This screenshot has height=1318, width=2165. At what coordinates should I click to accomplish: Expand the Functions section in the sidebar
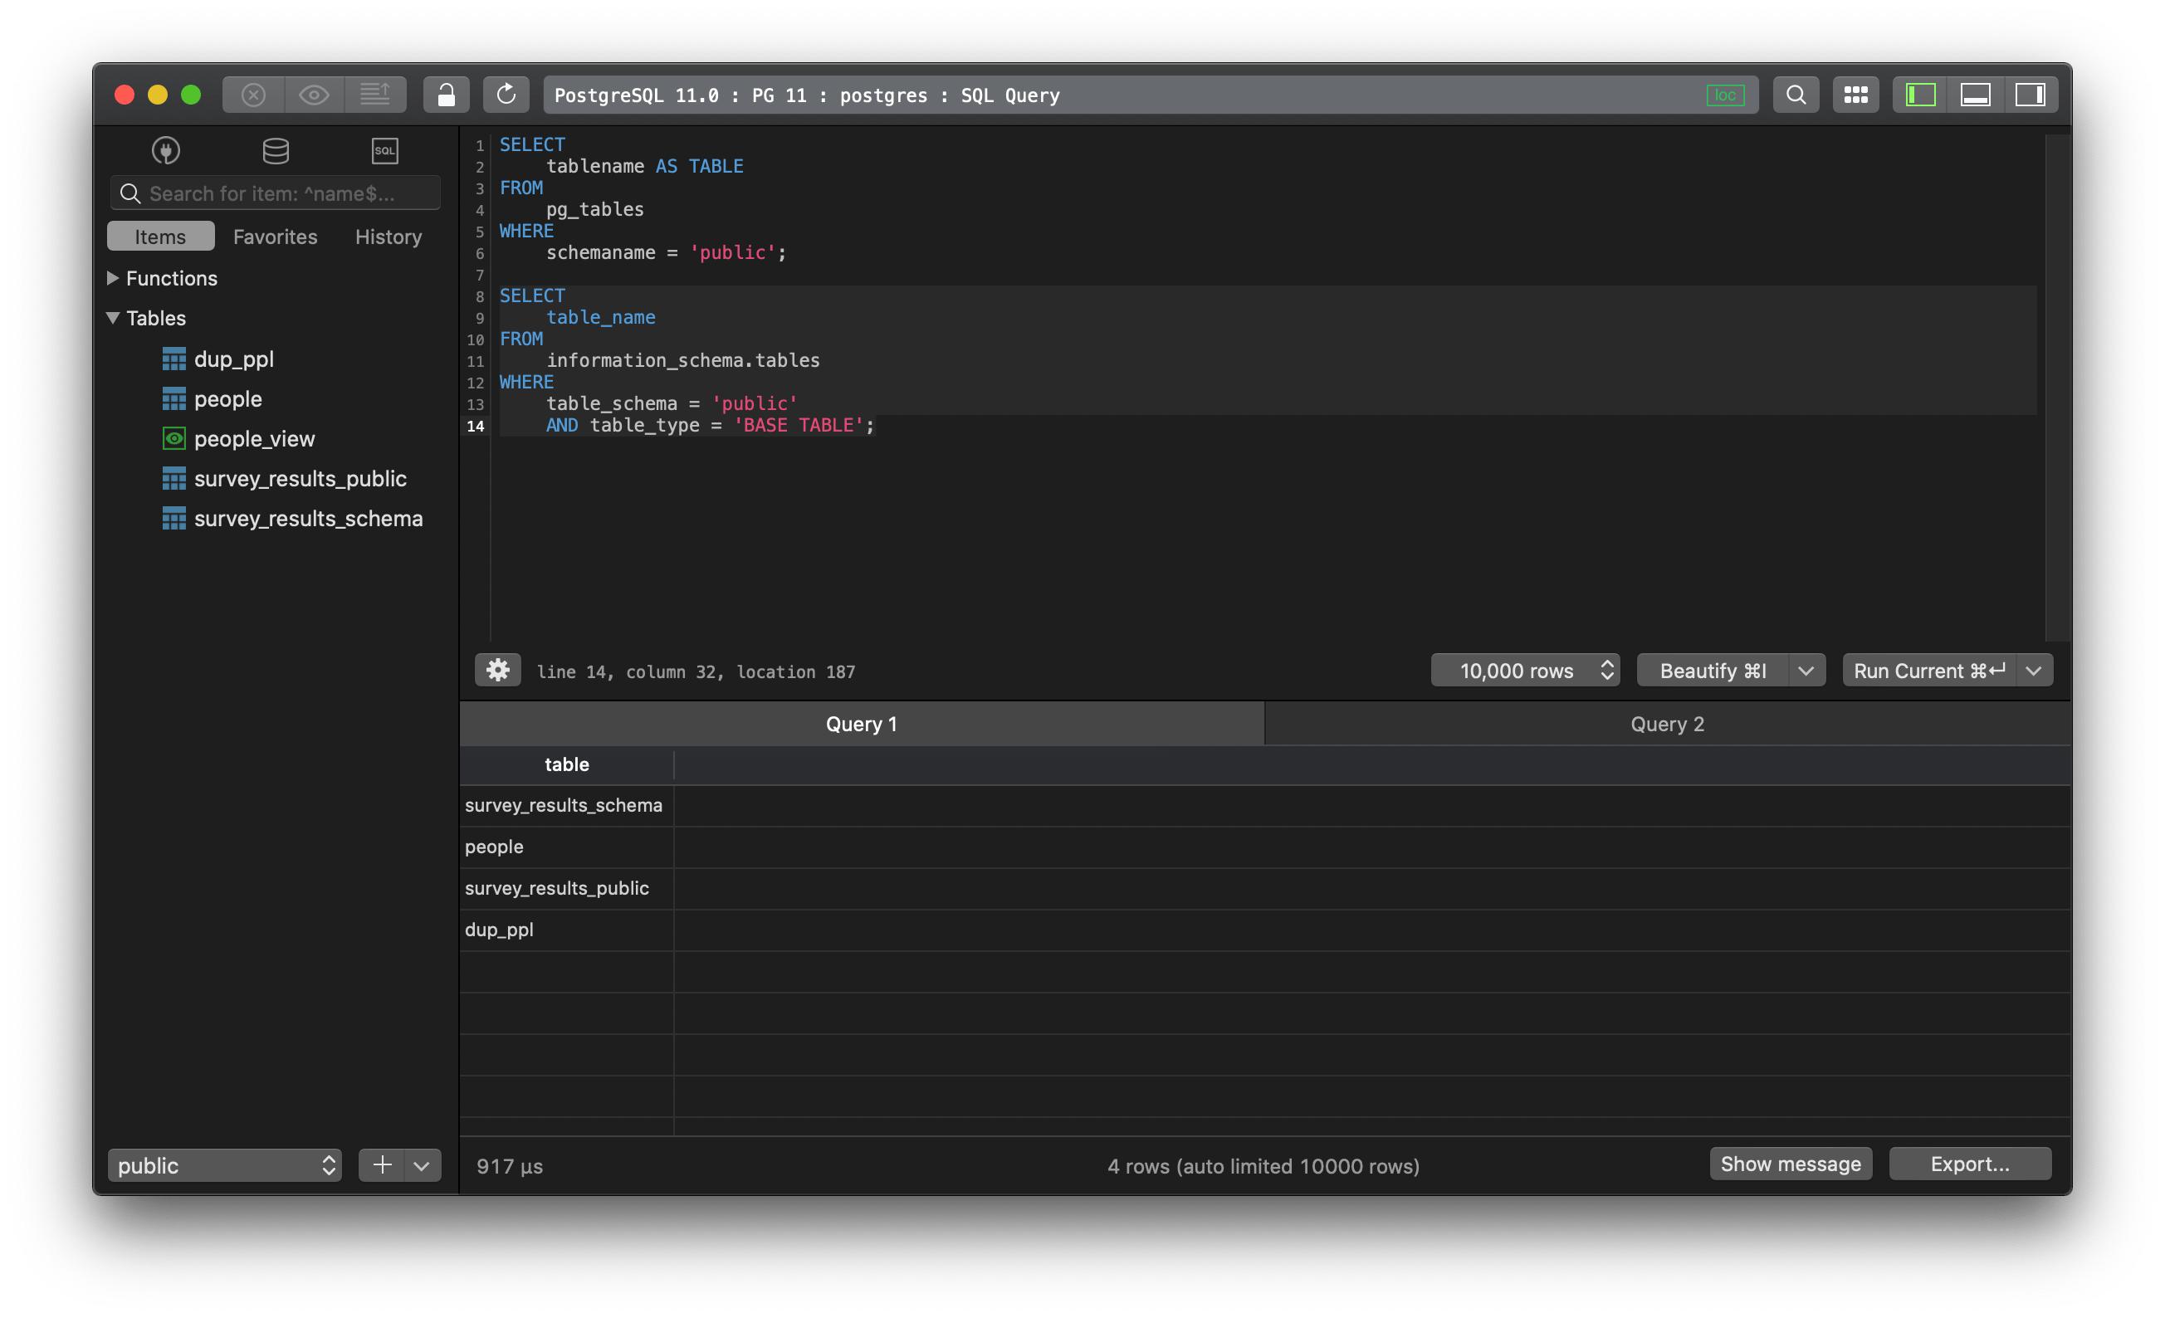coord(112,278)
